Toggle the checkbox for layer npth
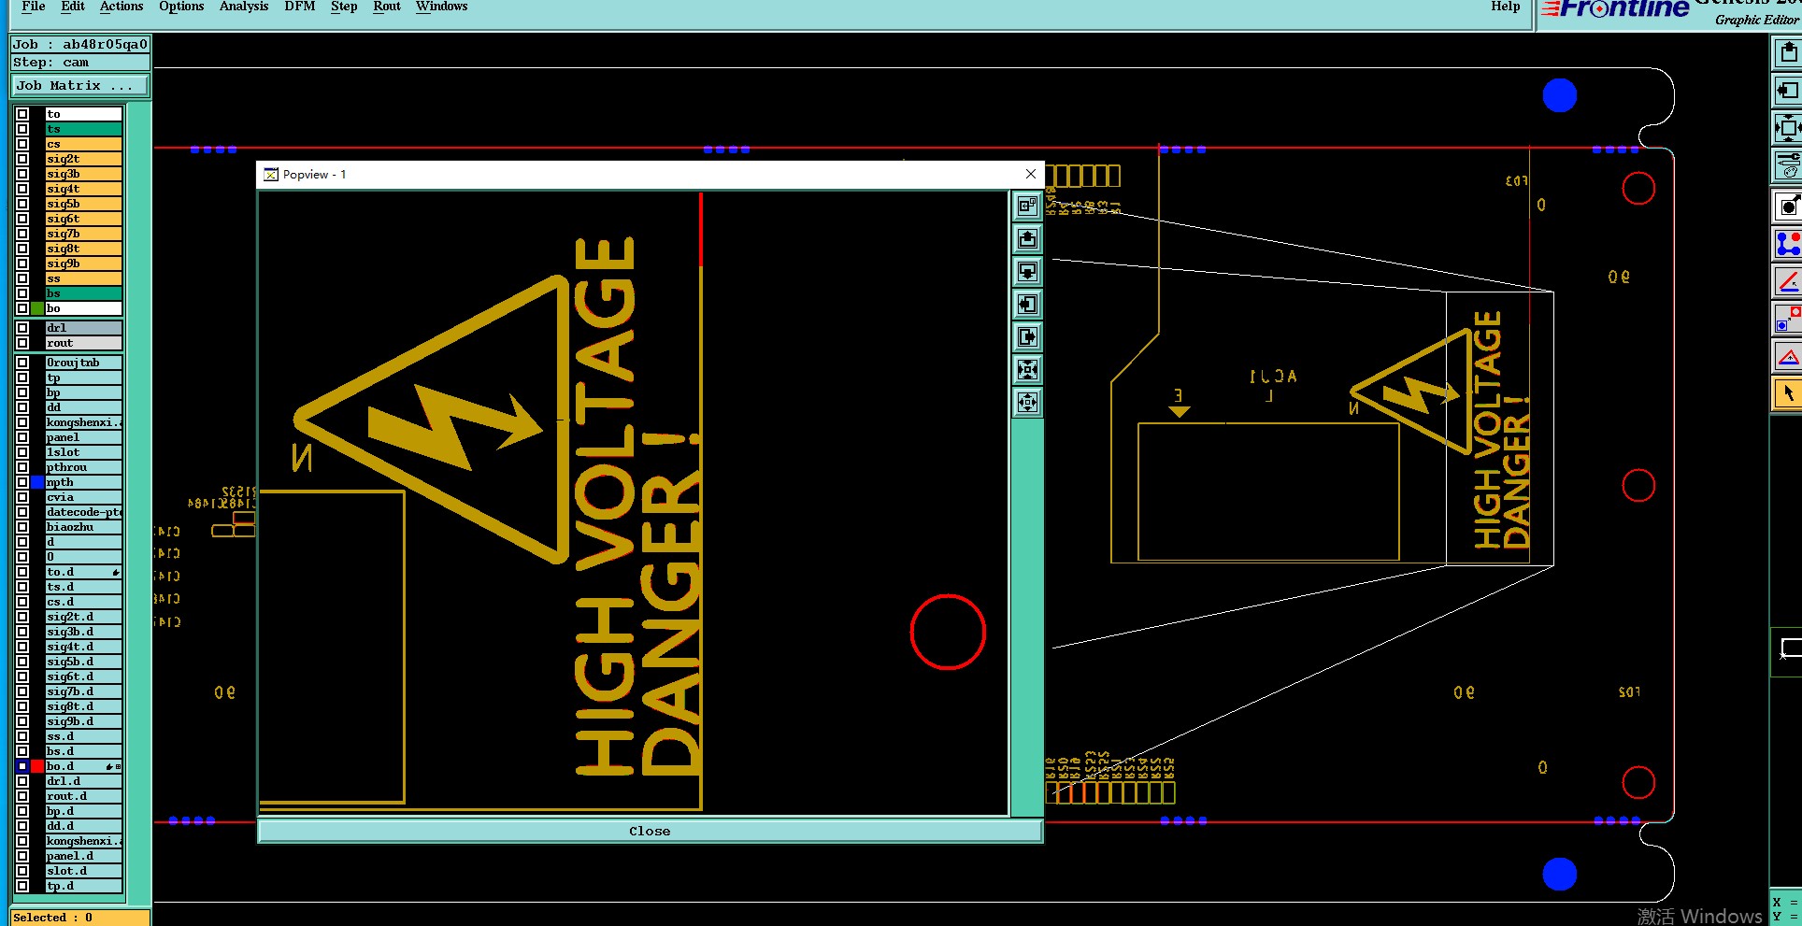1802x926 pixels. coord(22,482)
